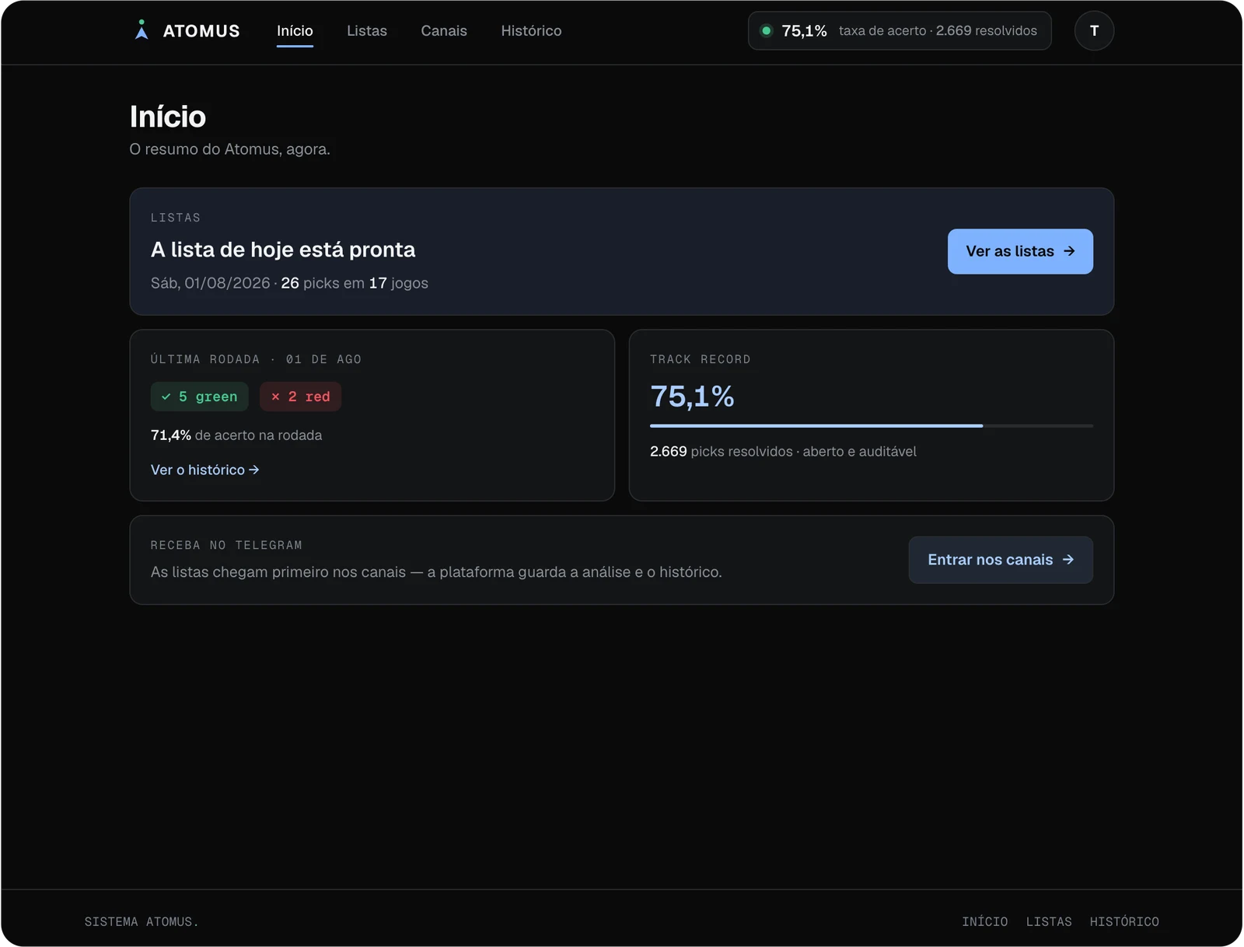Click the 5 green badge
The width and height of the screenshot is (1244, 947).
[x=199, y=397]
